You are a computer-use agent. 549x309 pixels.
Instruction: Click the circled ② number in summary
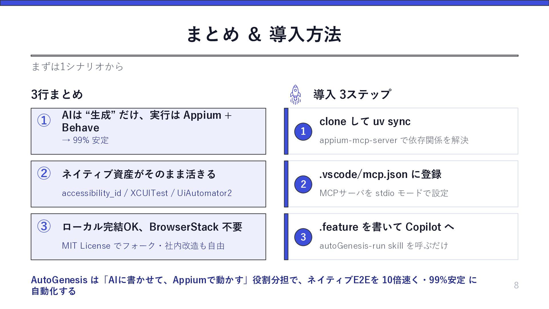[44, 173]
